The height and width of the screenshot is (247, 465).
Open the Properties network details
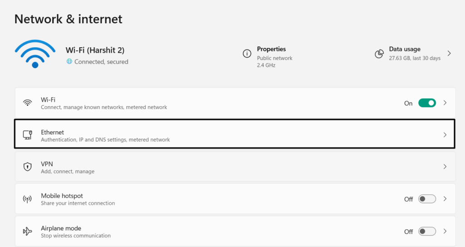271,49
